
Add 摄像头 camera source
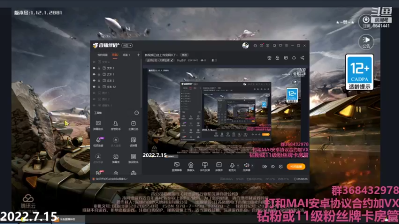tap(191, 167)
